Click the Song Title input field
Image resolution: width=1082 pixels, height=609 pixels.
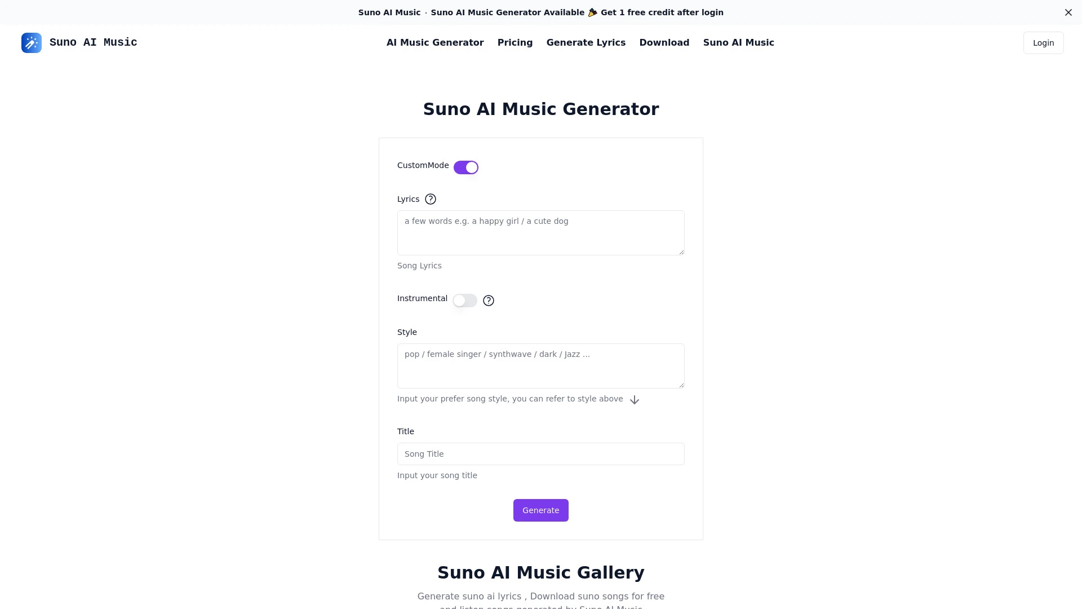(x=540, y=453)
